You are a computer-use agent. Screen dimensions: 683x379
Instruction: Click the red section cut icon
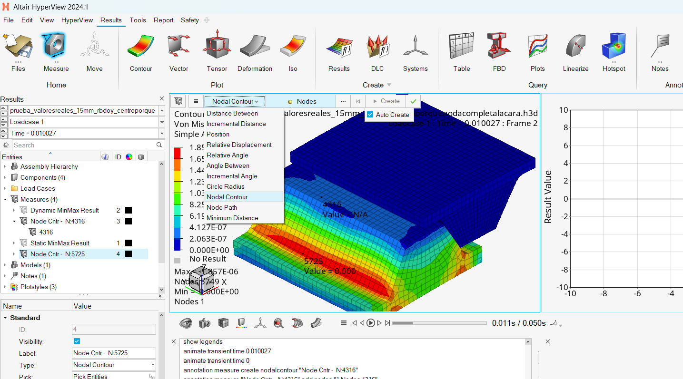297,323
